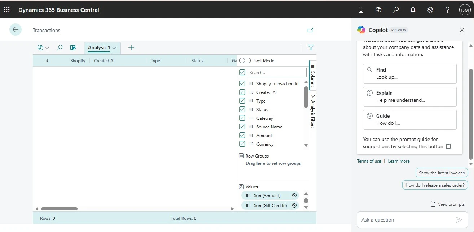Open notifications bell
Screen dimensions: 474x232
tap(413, 10)
